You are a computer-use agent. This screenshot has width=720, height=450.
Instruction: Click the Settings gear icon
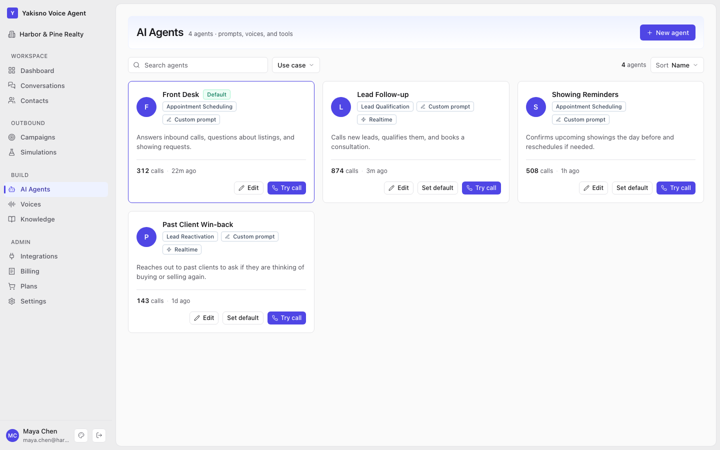(12, 301)
